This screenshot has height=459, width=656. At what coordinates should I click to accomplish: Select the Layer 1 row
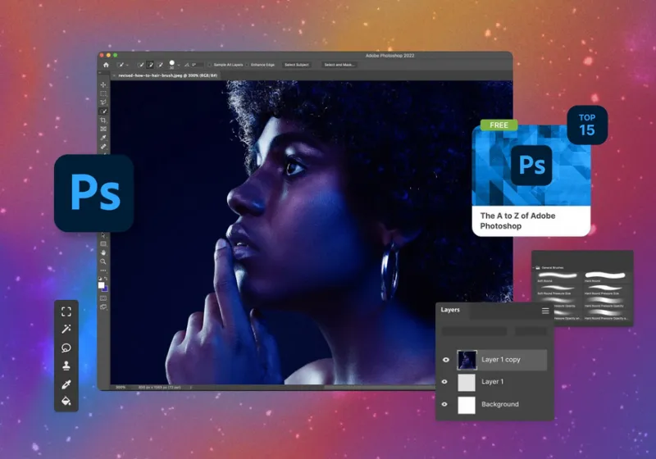[x=495, y=382]
